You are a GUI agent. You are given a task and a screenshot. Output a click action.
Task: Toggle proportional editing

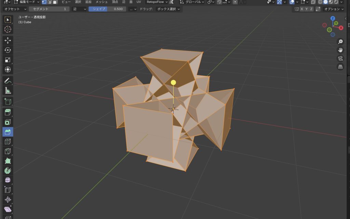click(x=235, y=2)
